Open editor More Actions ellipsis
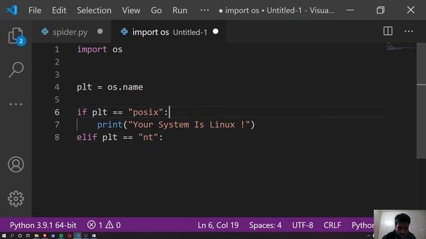Screen dimensions: 426x239 (409, 31)
